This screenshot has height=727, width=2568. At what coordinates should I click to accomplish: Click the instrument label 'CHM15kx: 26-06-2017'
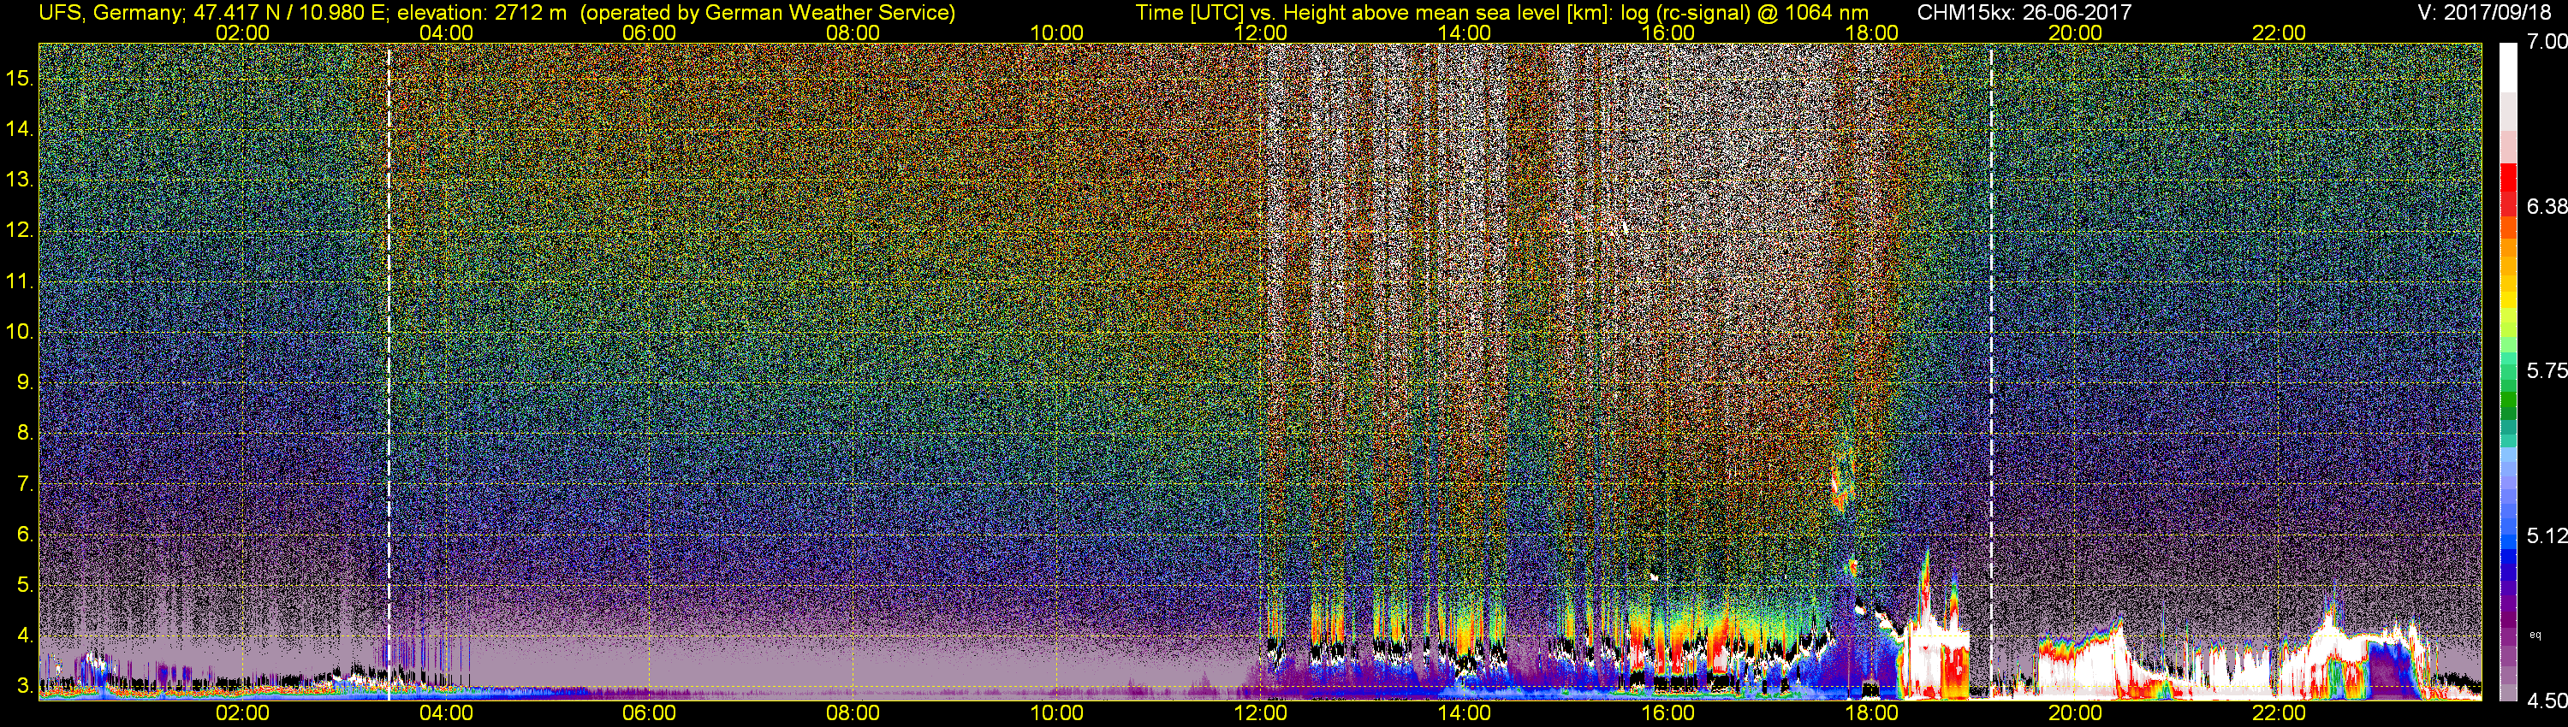coord(2024,13)
